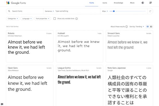Click the About these results link
Viewport: 159px width, 106px height.
tap(118, 27)
